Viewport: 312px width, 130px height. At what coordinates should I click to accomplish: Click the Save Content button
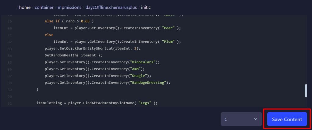coord(287,119)
